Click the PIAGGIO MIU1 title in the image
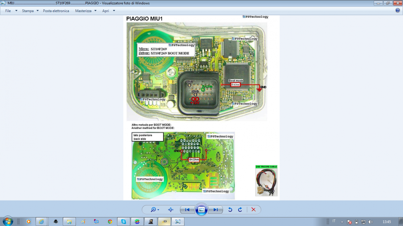403x226 pixels. coord(144,19)
